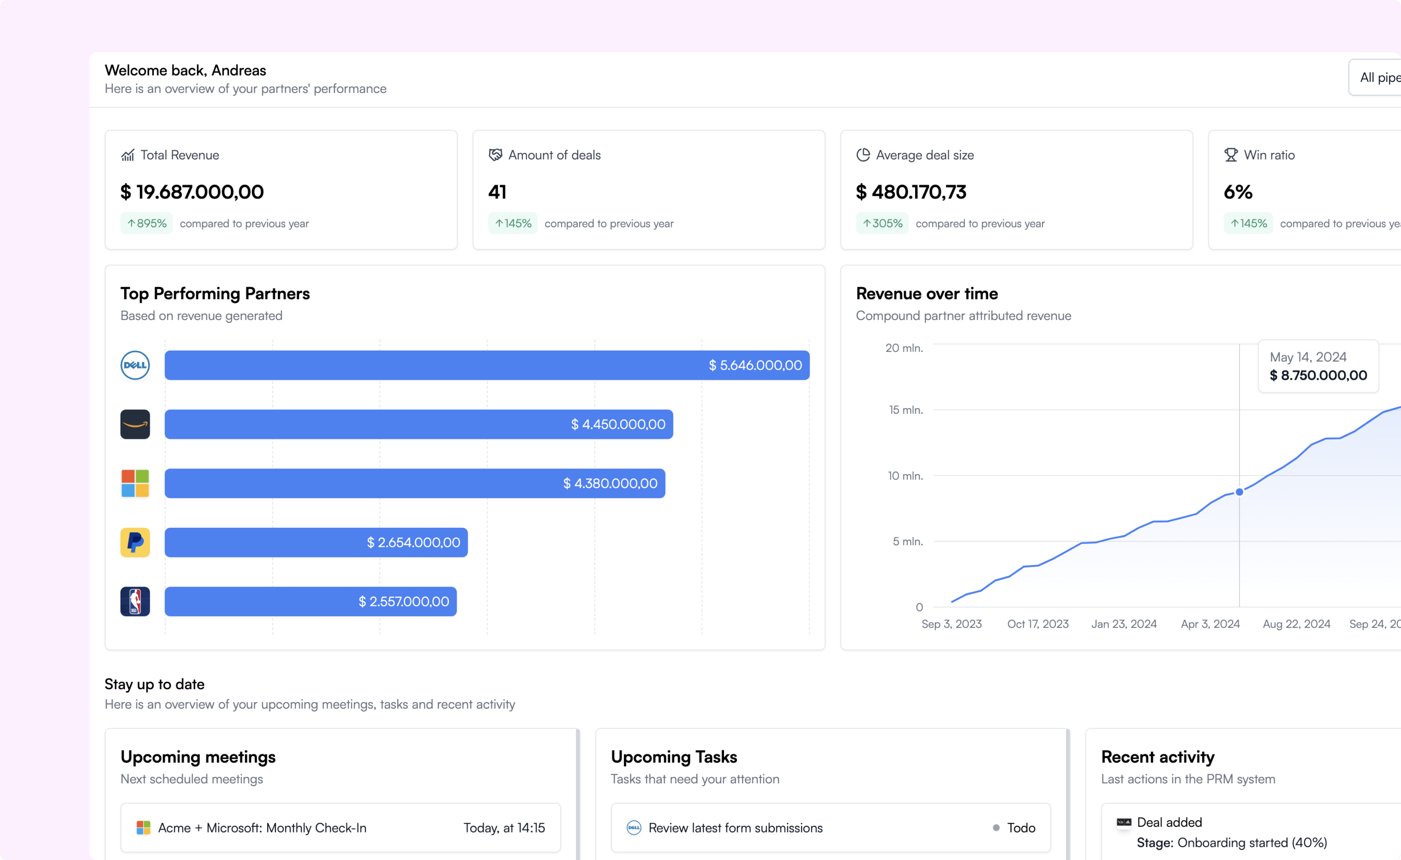This screenshot has width=1401, height=860.
Task: Click the Oct 17, 2023 axis label
Action: [1038, 625]
